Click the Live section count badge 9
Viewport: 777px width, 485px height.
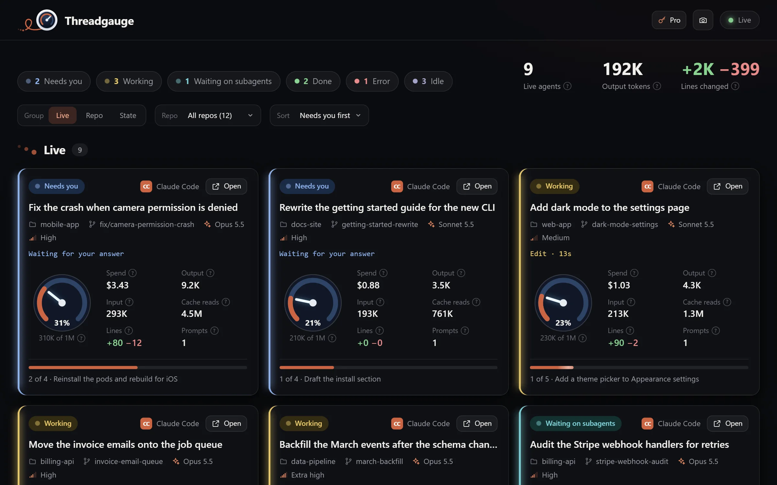click(80, 150)
